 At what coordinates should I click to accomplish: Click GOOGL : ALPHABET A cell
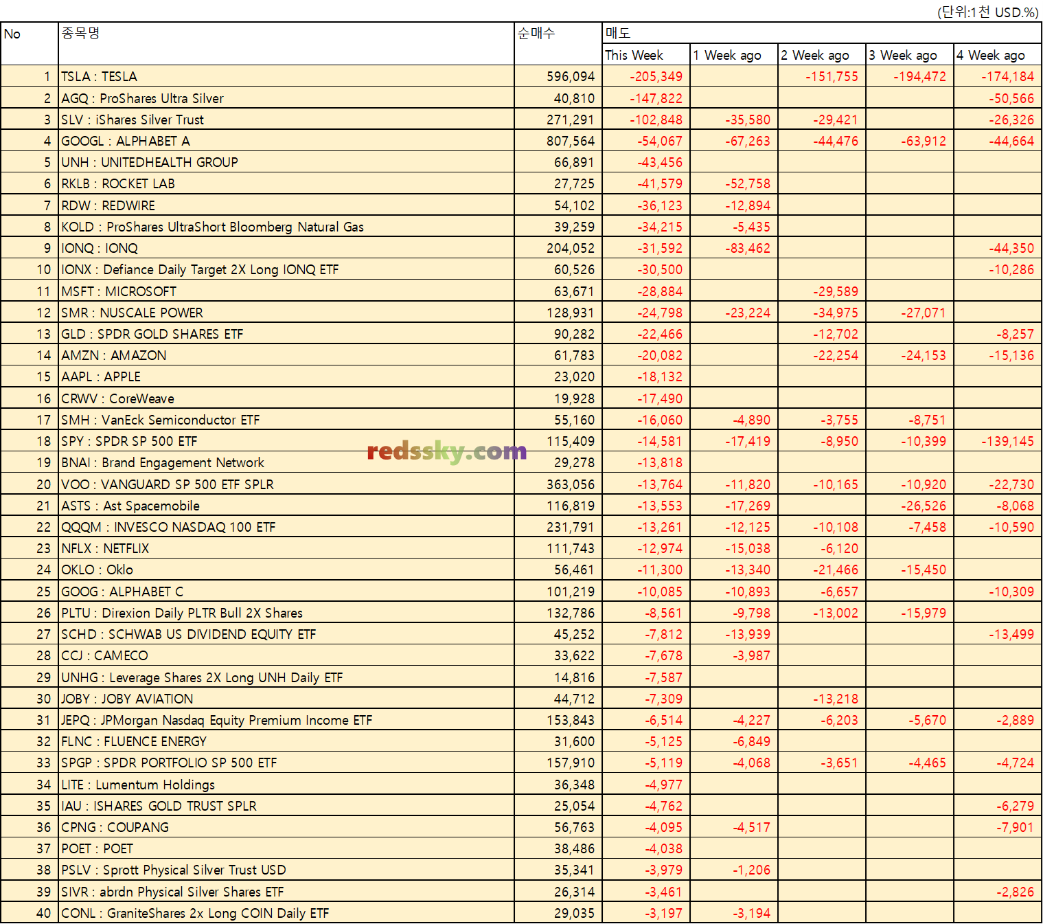click(286, 141)
